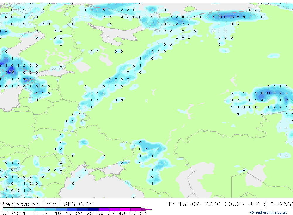Click the '45' legend scale label
This screenshot has height=215, width=293.
132,213
